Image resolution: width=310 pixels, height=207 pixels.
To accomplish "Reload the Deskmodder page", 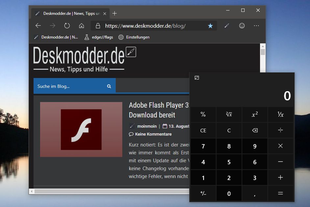I will coord(67,26).
